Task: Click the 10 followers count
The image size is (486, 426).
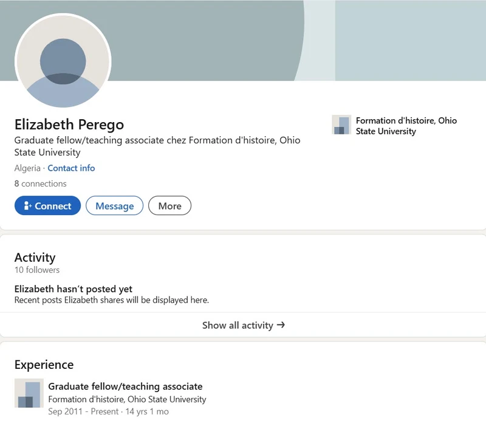Action: (x=37, y=270)
